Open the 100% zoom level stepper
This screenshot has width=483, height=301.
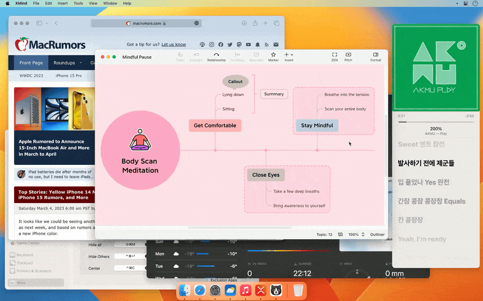tap(363, 235)
